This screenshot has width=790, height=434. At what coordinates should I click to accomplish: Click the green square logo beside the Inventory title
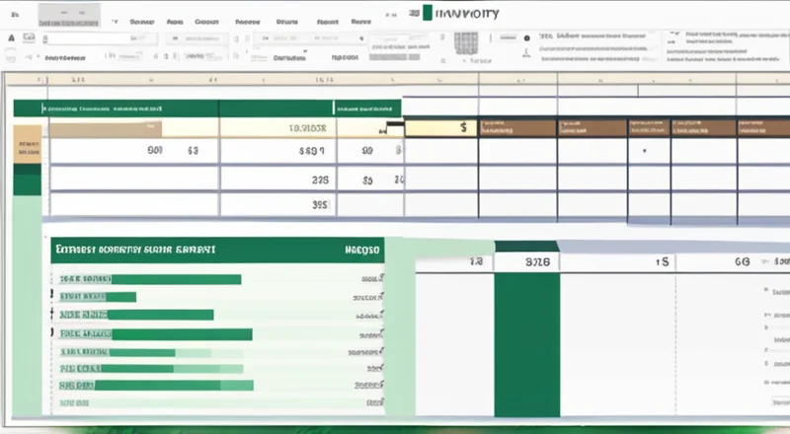point(426,14)
